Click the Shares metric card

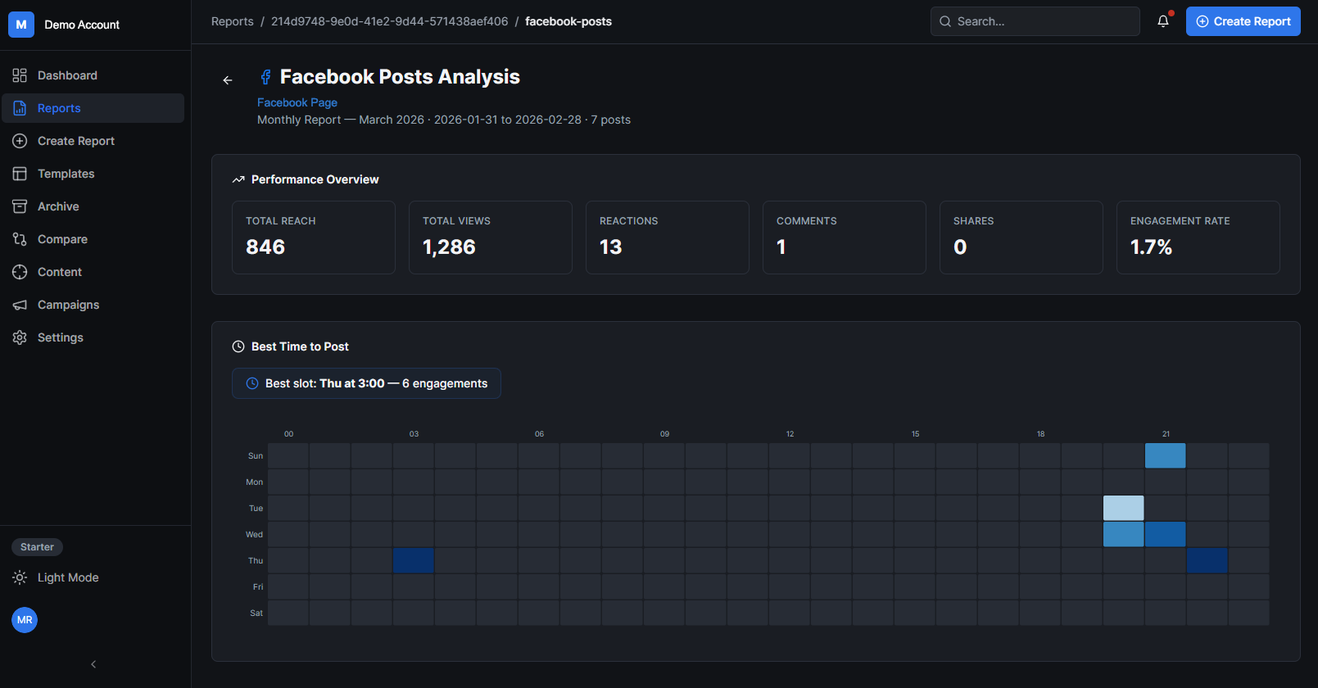pyautogui.click(x=1021, y=238)
